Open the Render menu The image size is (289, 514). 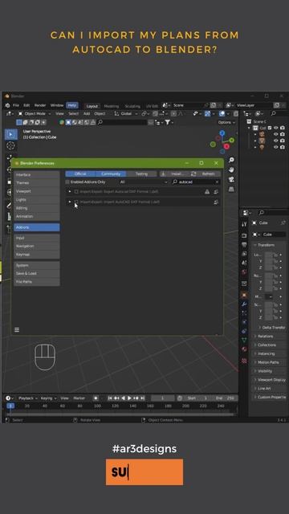40,105
